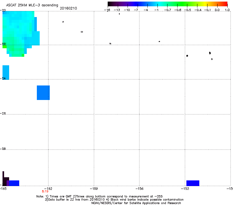Click the dark blue data block near -153

tap(193, 183)
